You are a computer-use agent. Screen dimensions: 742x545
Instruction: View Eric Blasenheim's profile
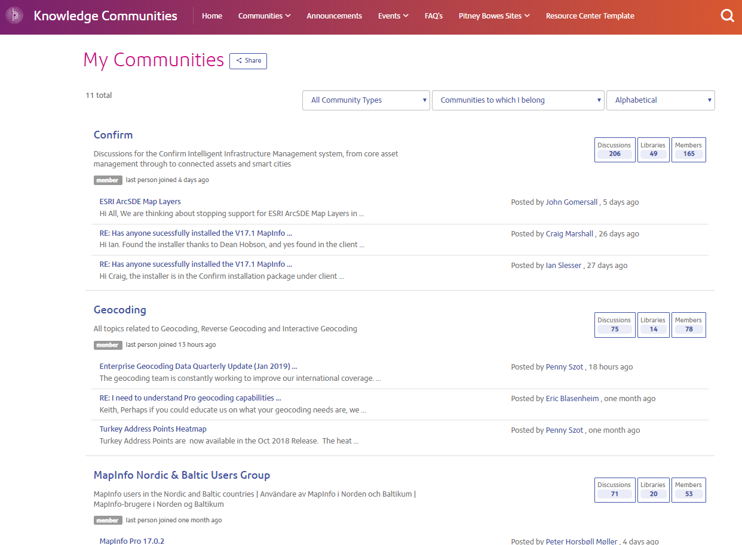(x=572, y=399)
